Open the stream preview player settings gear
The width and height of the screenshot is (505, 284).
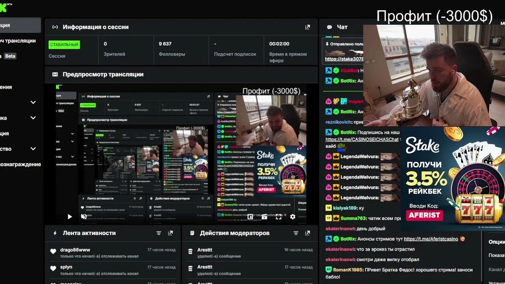tap(293, 217)
